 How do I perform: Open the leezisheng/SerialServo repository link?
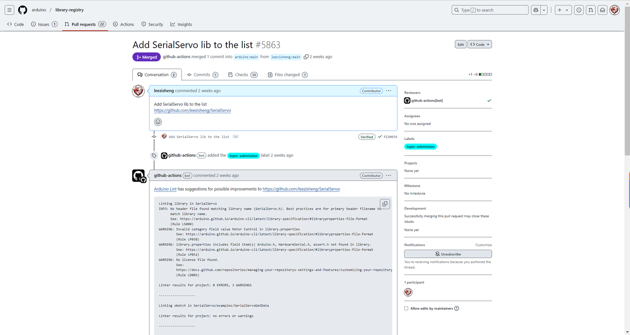pos(192,110)
